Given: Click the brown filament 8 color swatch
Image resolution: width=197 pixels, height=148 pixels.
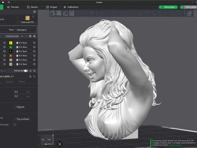Looking at the screenshot, I should tap(11, 55).
